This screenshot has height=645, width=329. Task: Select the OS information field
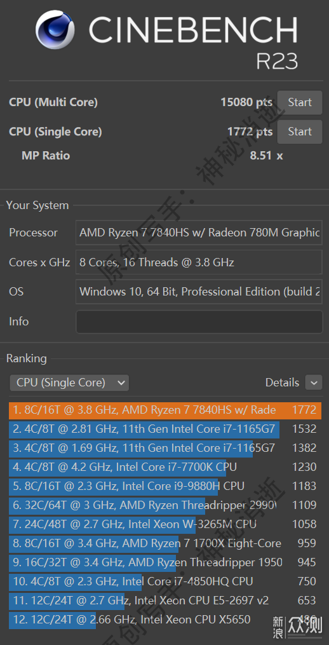click(199, 292)
